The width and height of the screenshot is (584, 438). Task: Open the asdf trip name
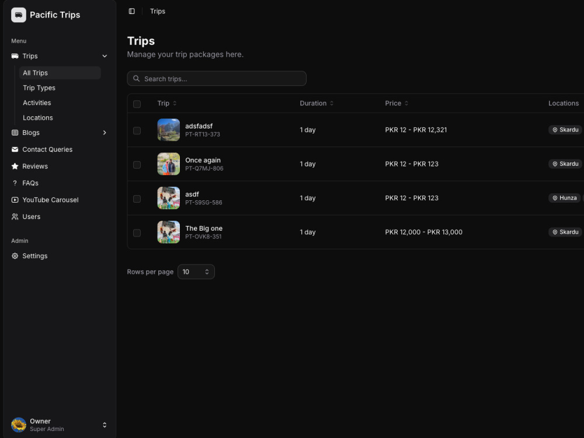tap(192, 194)
